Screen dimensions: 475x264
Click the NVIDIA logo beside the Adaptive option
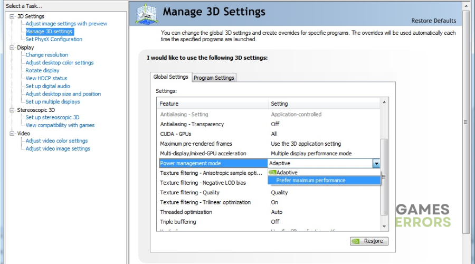pyautogui.click(x=272, y=172)
